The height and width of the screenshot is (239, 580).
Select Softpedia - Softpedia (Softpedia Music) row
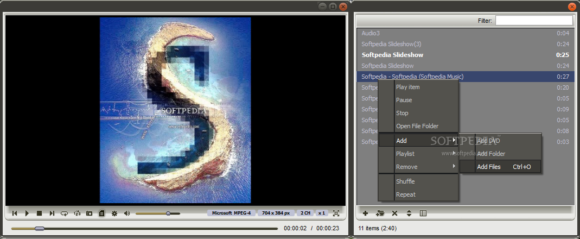[x=466, y=77]
